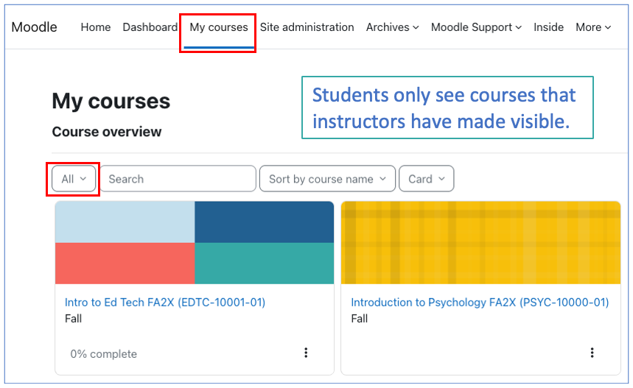Open the Introduction to Psychology FA2X course link

point(480,302)
